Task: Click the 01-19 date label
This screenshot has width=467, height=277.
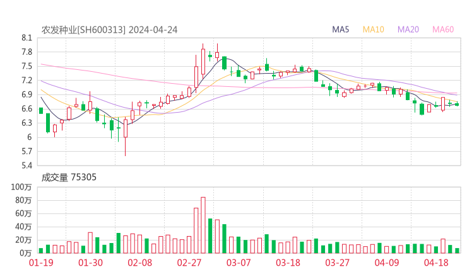Action: tap(41, 263)
